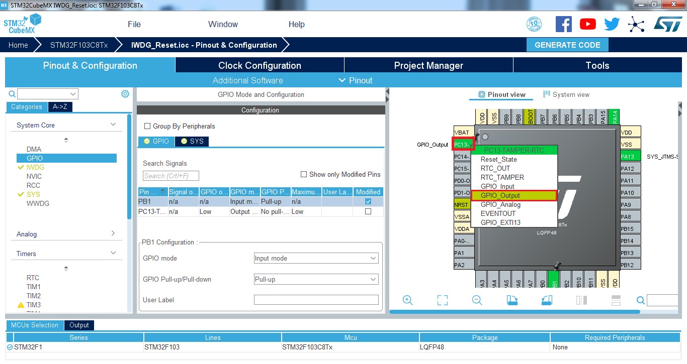The image size is (687, 364).
Task: Click the ST logo icon
Action: pos(667,24)
